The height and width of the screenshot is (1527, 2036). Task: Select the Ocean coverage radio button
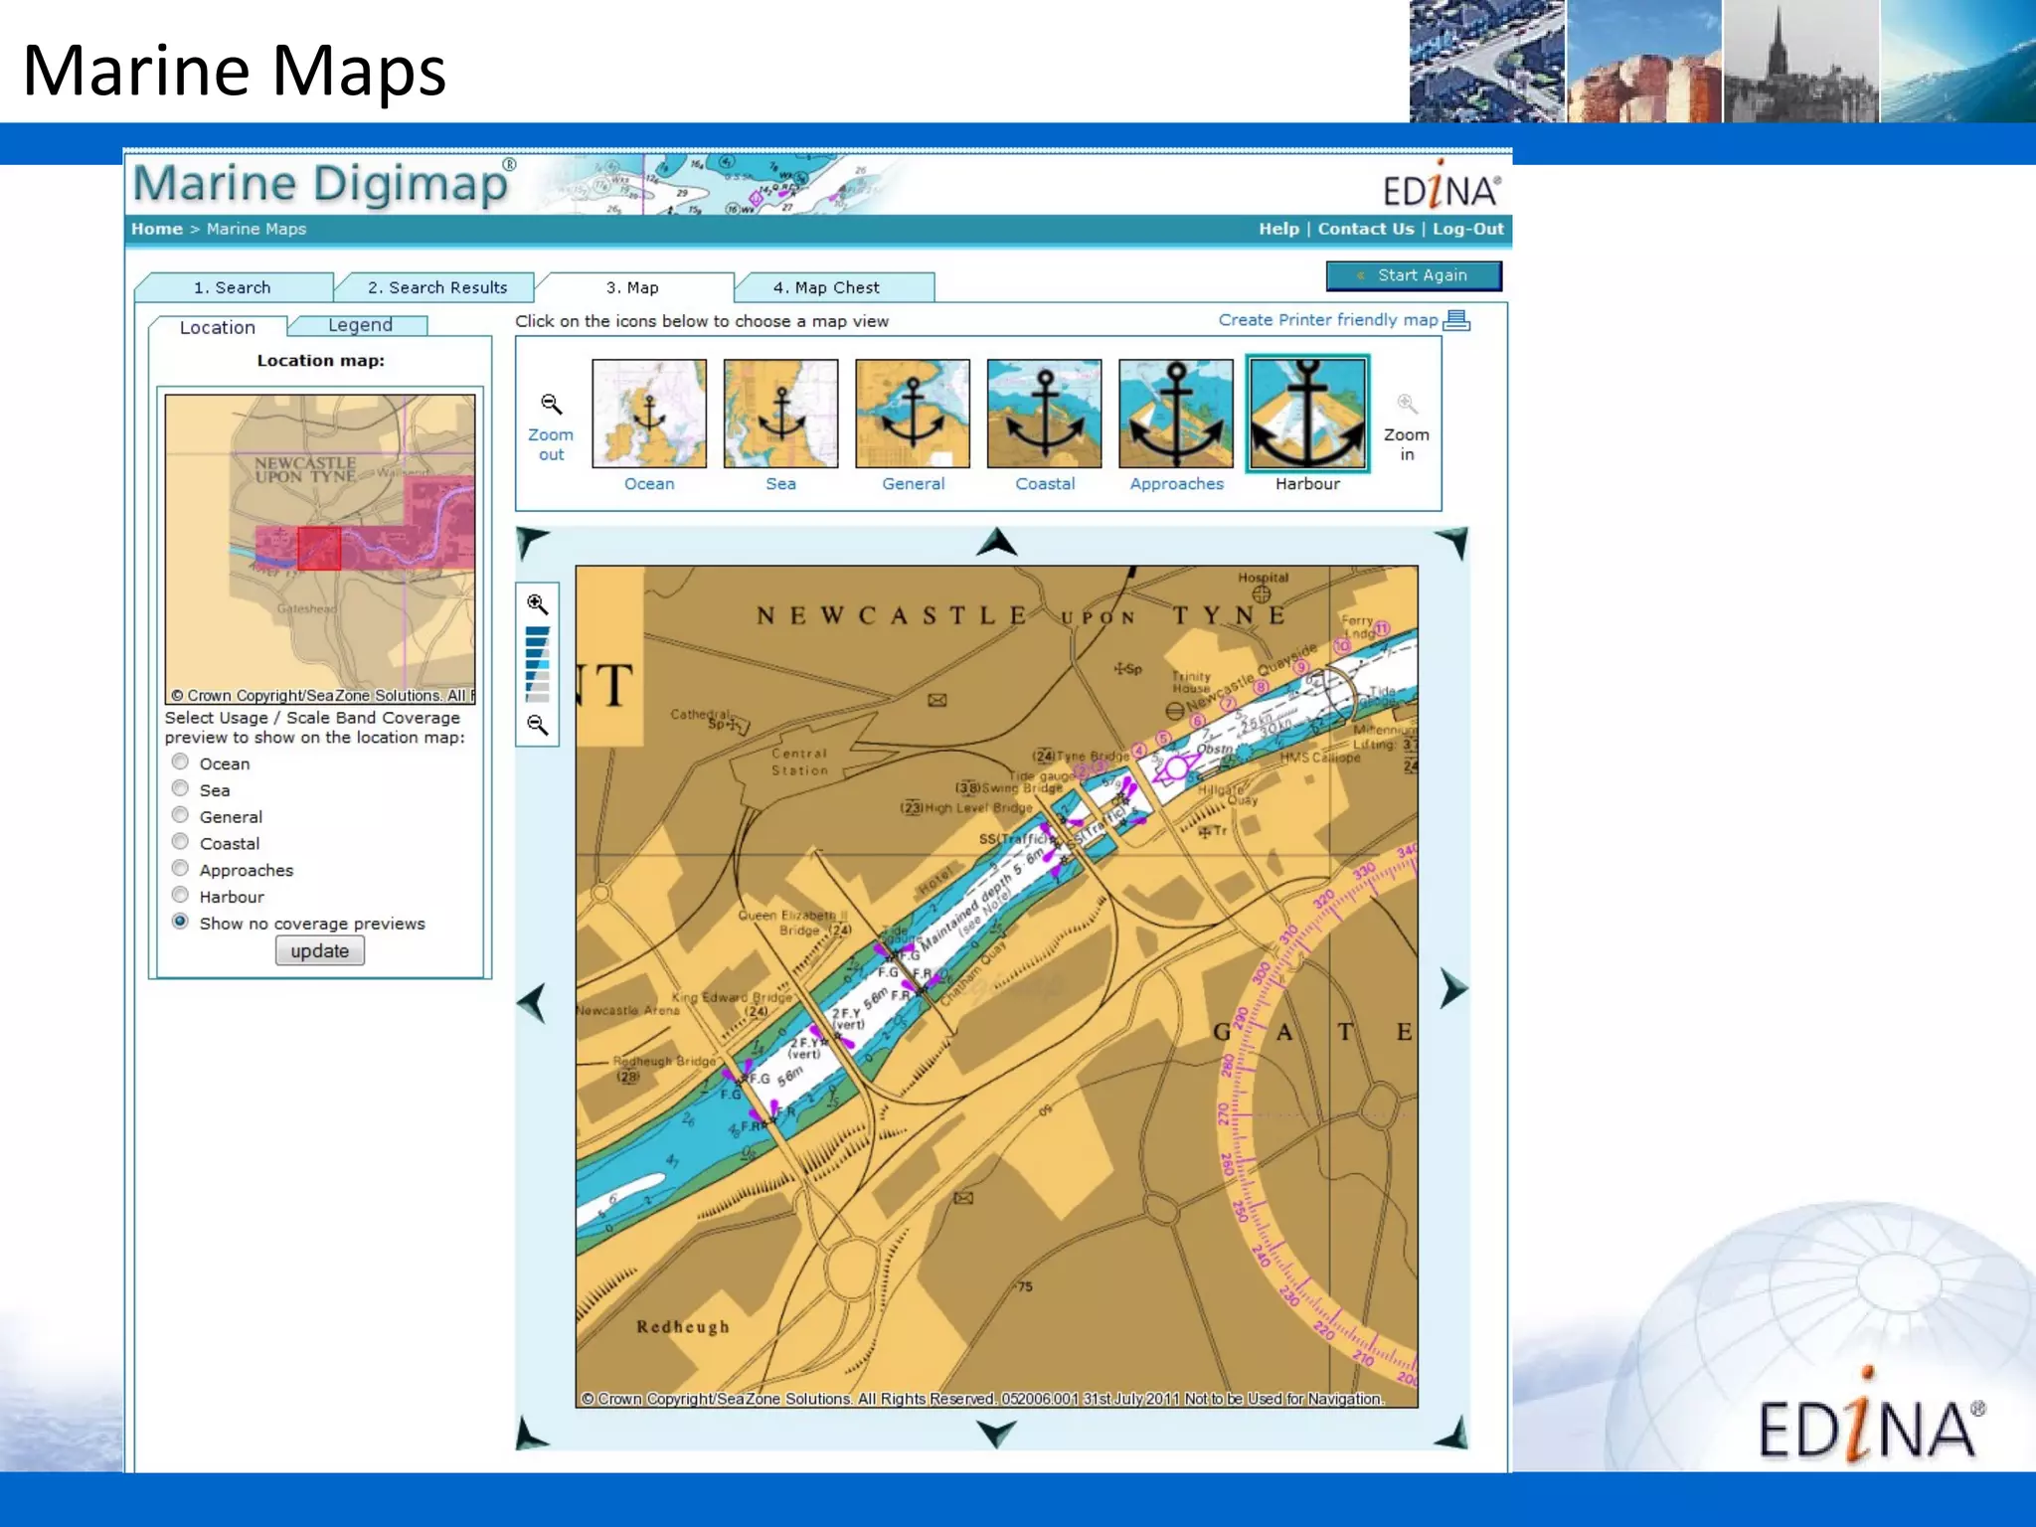[x=180, y=762]
